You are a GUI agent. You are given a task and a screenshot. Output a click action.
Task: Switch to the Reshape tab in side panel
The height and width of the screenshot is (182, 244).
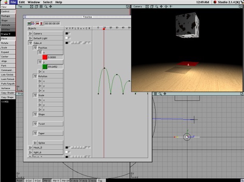click(x=8, y=16)
